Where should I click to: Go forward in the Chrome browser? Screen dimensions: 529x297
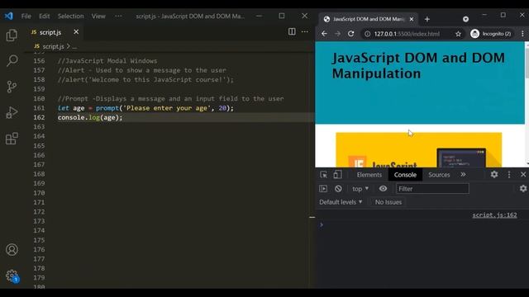pos(337,34)
